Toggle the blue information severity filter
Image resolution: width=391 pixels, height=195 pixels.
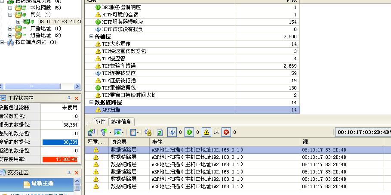pos(172,132)
